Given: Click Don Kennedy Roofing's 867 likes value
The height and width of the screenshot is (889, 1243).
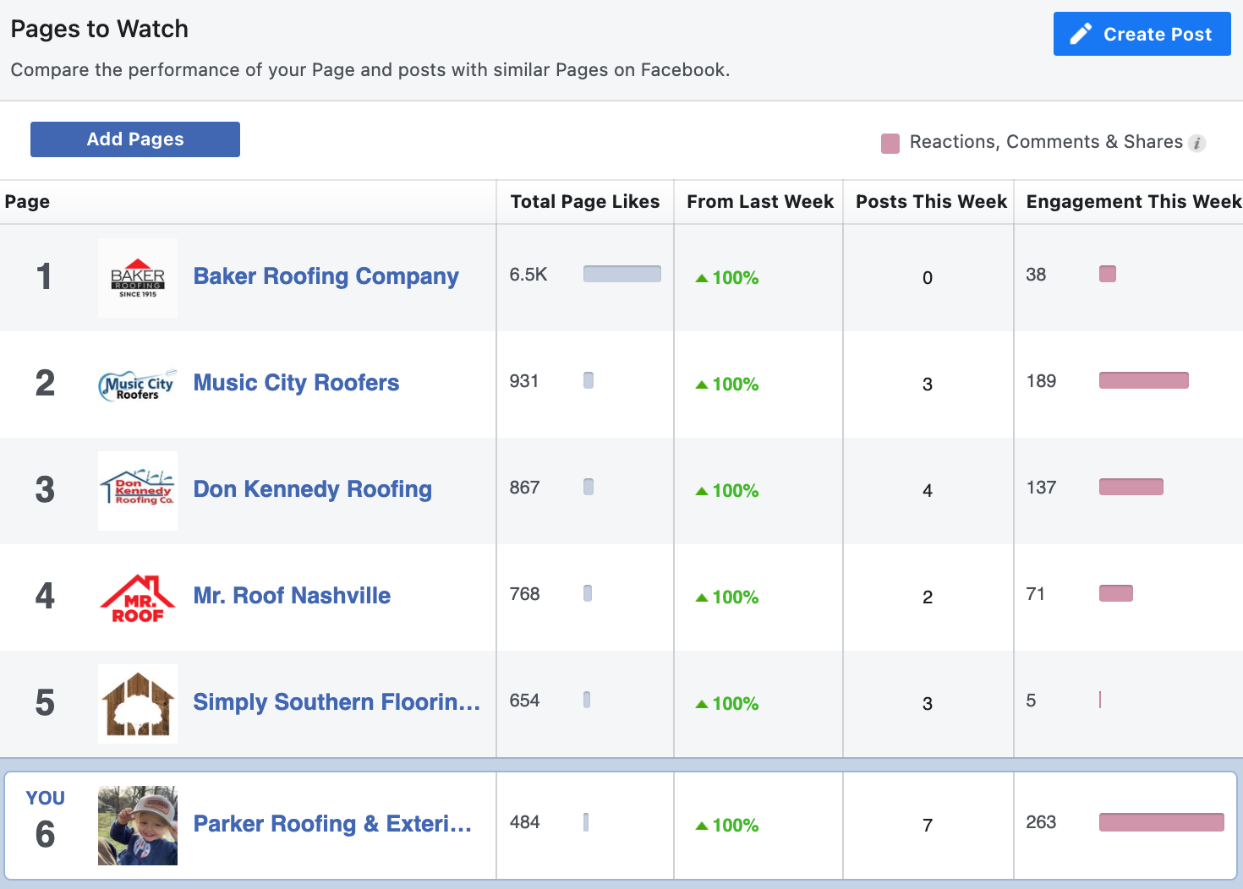Looking at the screenshot, I should [524, 488].
